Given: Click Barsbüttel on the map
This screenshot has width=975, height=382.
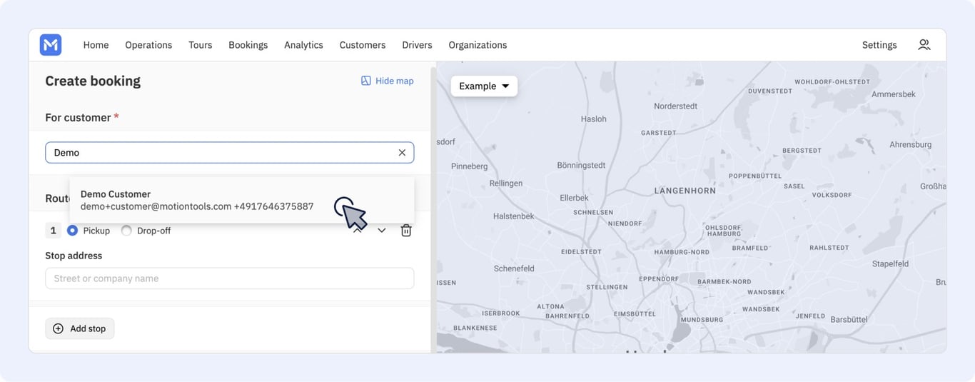Looking at the screenshot, I should pos(849,319).
